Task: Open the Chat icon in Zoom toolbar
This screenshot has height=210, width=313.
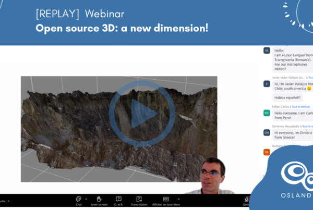Action: (x=79, y=199)
